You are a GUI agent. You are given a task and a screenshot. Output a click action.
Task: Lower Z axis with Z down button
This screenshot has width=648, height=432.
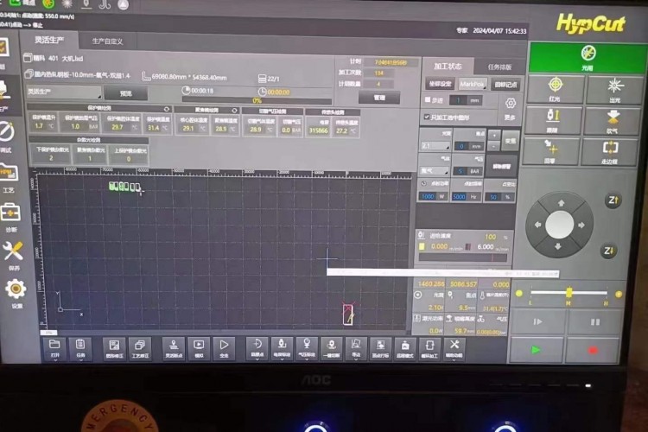[x=608, y=251]
